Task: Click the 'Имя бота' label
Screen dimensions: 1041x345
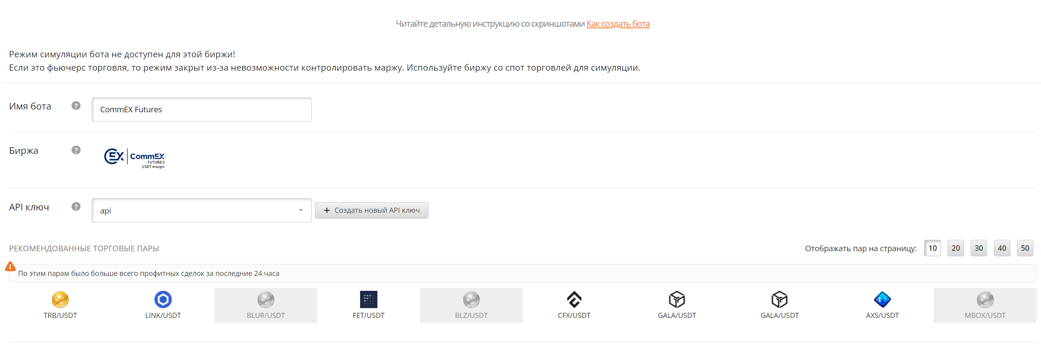Action: 30,106
